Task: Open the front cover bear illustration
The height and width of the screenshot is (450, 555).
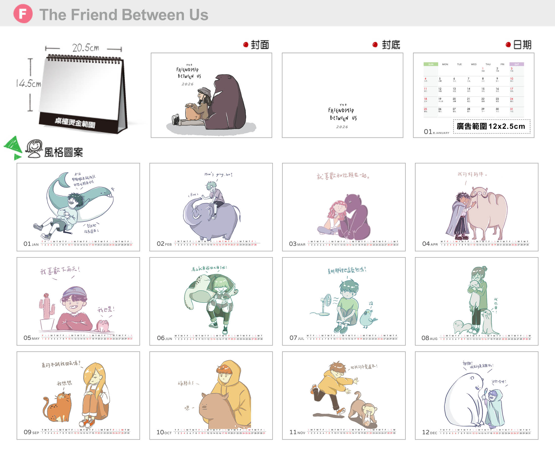Action: pos(211,95)
